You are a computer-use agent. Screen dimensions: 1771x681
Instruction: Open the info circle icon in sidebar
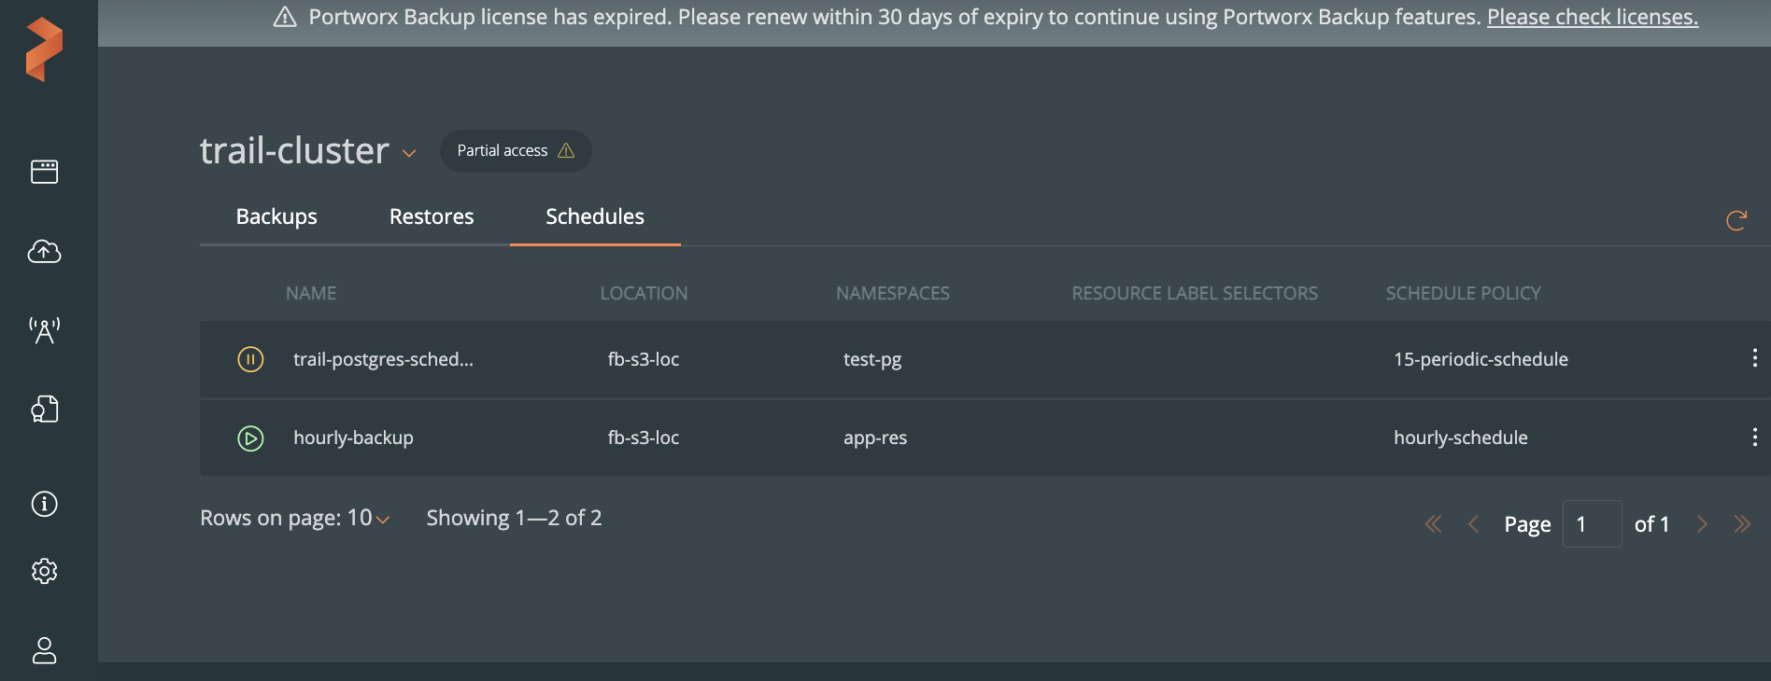44,504
